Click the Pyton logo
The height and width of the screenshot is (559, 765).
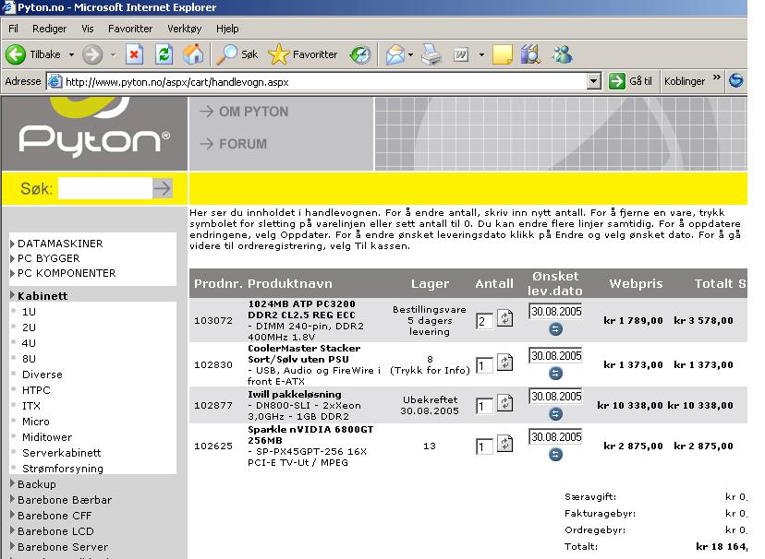pos(94,133)
